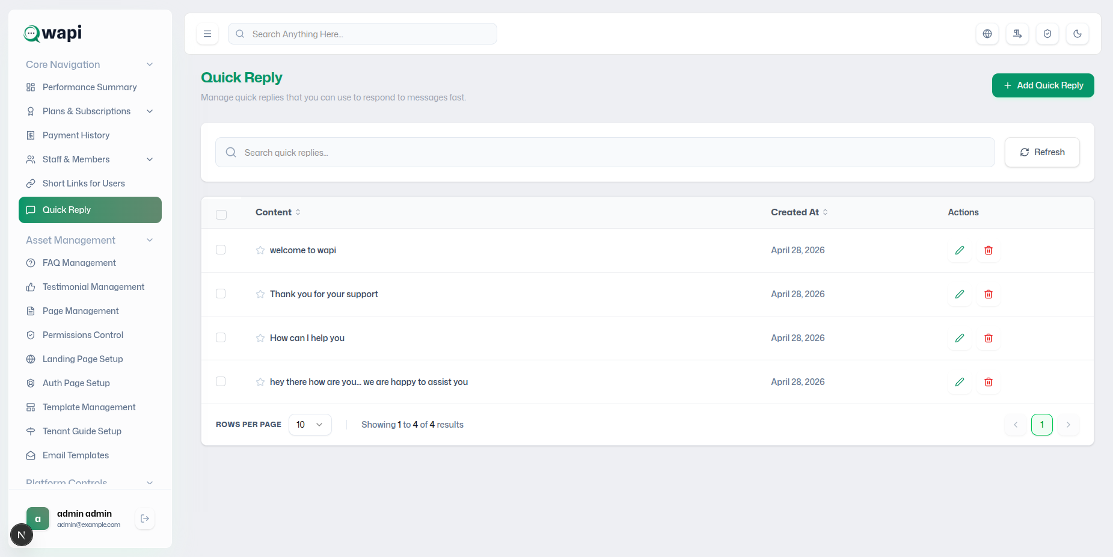
Task: Open Payment History page
Action: pos(90,135)
